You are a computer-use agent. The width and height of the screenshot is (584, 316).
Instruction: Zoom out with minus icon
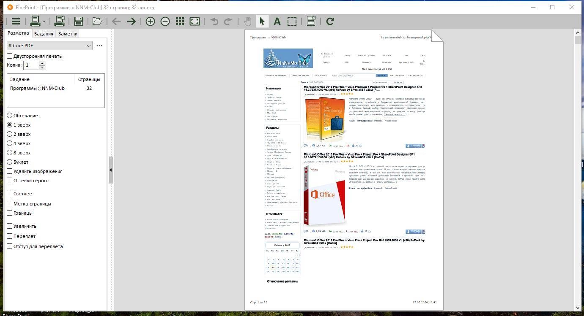tap(165, 21)
